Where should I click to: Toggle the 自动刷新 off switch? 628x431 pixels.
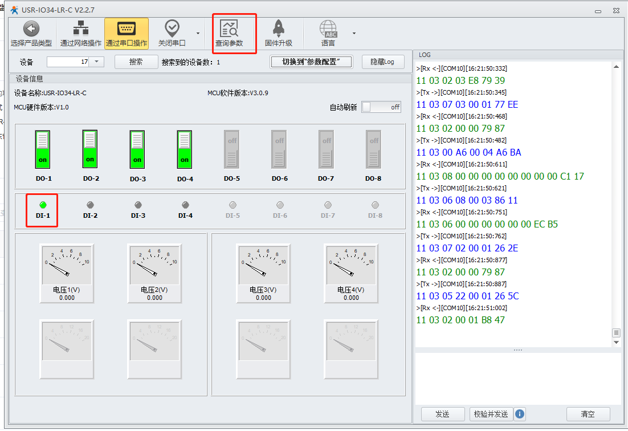[381, 107]
